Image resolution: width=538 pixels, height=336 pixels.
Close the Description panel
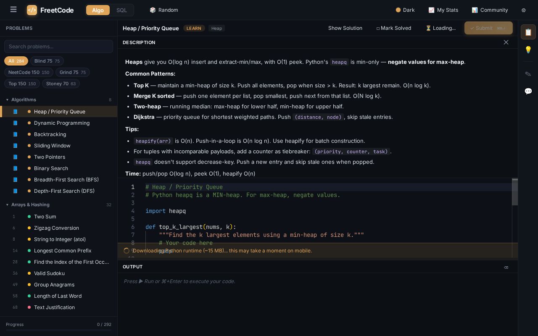point(506,42)
